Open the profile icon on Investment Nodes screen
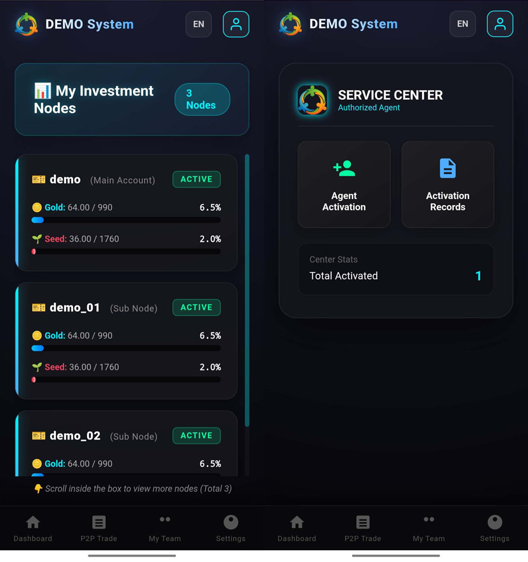The width and height of the screenshot is (528, 562). click(x=236, y=24)
